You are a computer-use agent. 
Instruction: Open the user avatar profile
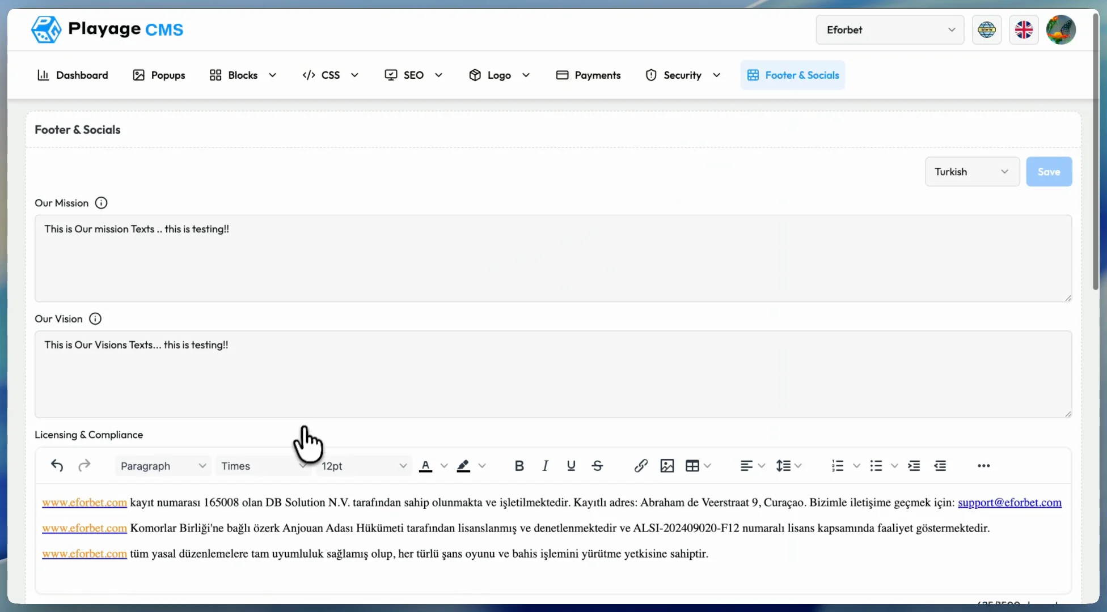pos(1061,29)
